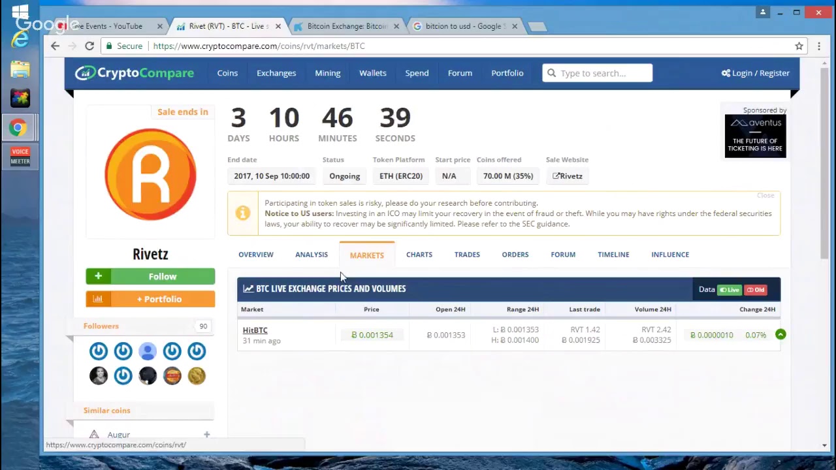Close the ICO risk notice
Screen dimensions: 836x470
(765, 195)
